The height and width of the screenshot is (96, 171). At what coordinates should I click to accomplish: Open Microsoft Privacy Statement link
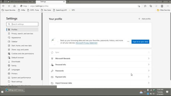pyautogui.click(x=87, y=43)
